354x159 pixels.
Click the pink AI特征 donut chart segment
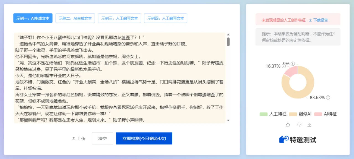(x=291, y=72)
